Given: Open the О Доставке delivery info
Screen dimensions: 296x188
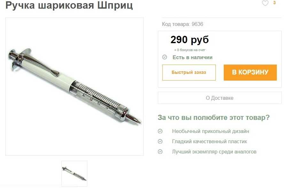Looking at the screenshot, I should coord(220,98).
